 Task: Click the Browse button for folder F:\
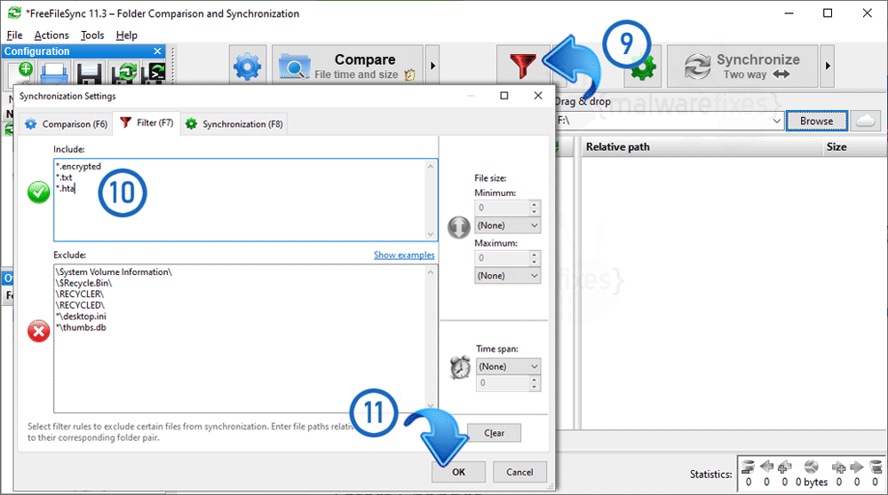click(x=816, y=121)
